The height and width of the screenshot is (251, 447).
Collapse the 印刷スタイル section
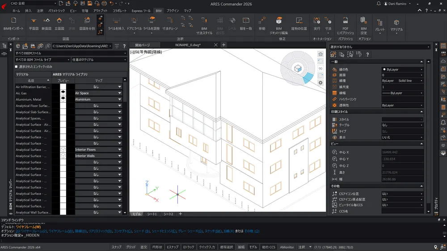point(422,112)
